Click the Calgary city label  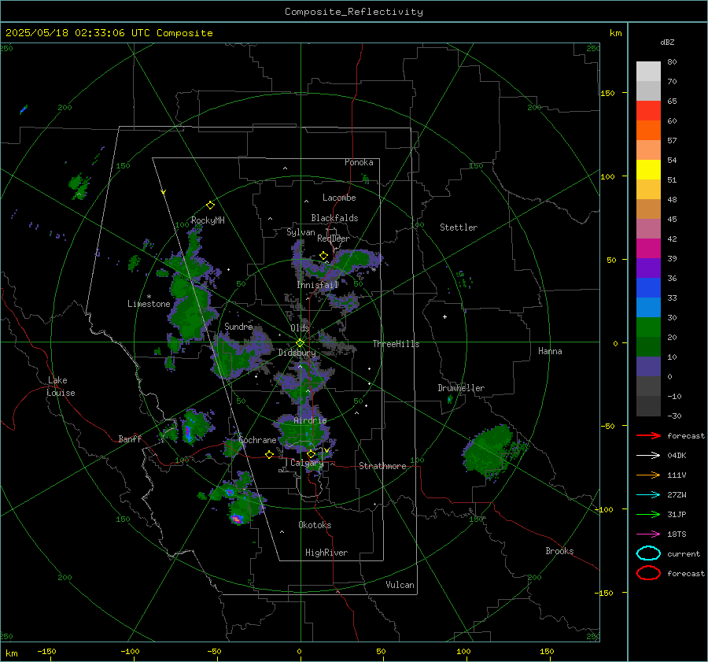point(307,463)
